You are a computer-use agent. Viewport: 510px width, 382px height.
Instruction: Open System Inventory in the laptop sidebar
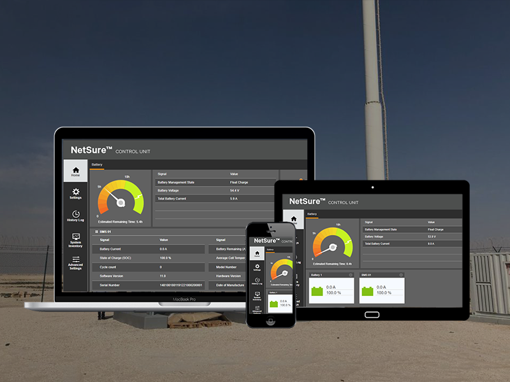coord(76,239)
